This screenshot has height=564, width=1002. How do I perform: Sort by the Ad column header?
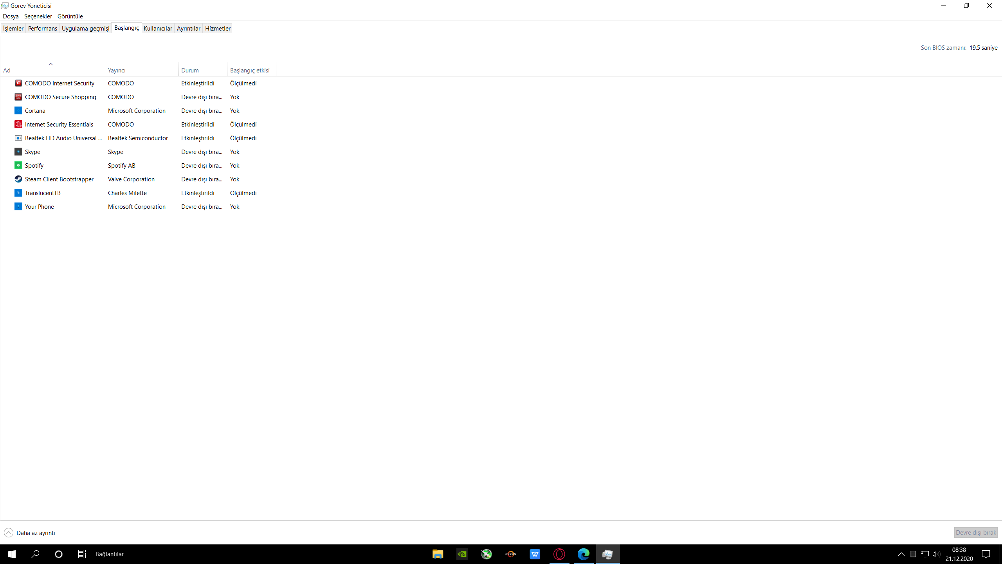pos(52,69)
